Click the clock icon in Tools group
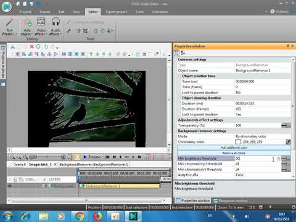 pyautogui.click(x=96, y=31)
